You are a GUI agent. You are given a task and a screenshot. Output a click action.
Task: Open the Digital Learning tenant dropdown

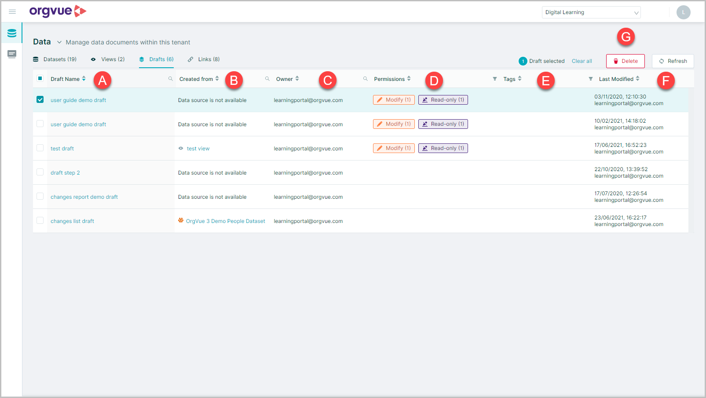click(x=591, y=12)
